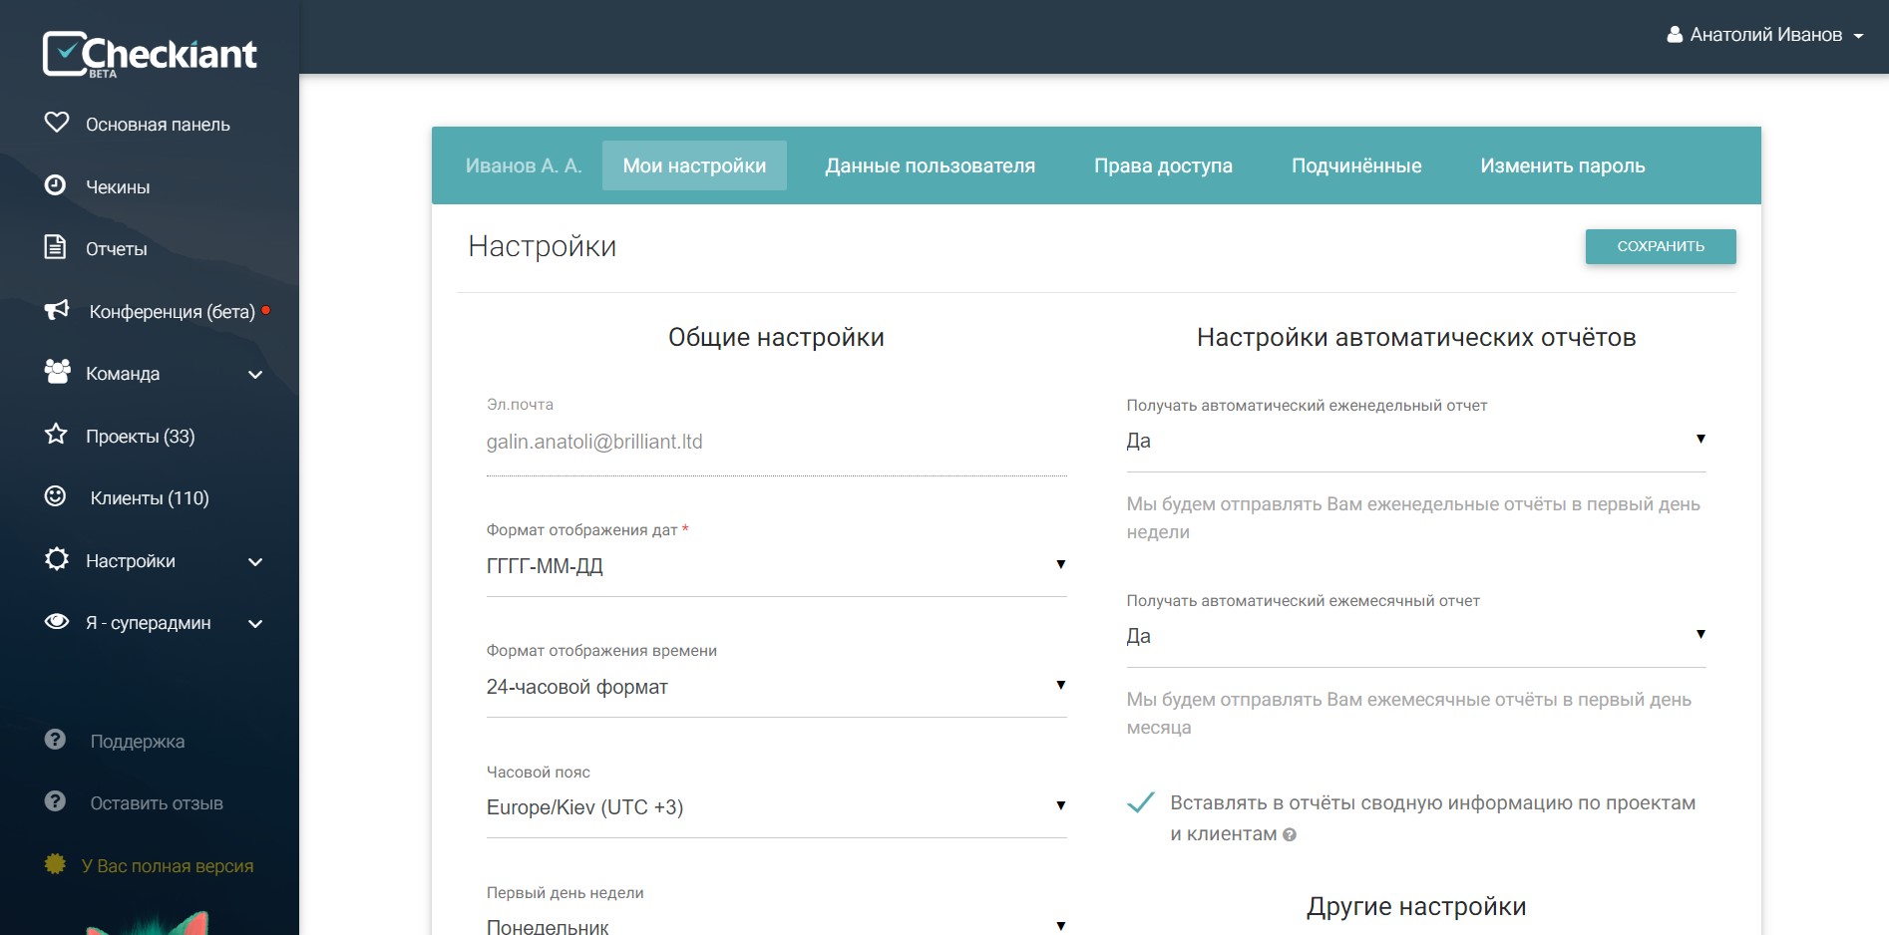Image resolution: width=1889 pixels, height=935 pixels.
Task: Click the 'Часовой пояс' label
Action: point(539,773)
